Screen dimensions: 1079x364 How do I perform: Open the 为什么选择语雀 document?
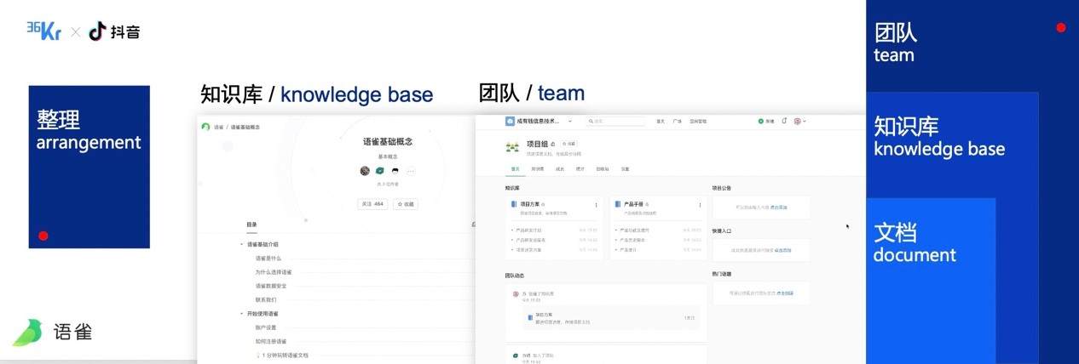point(273,272)
